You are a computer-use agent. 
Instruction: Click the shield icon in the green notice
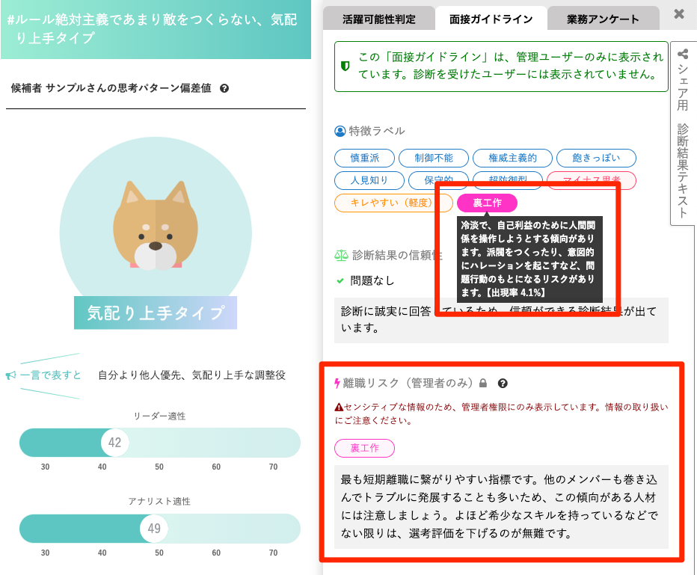pyautogui.click(x=345, y=67)
